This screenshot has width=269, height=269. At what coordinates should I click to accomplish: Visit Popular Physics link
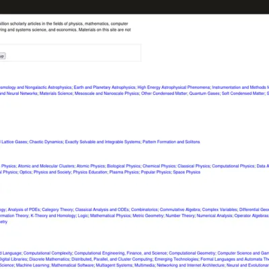pos(156,172)
